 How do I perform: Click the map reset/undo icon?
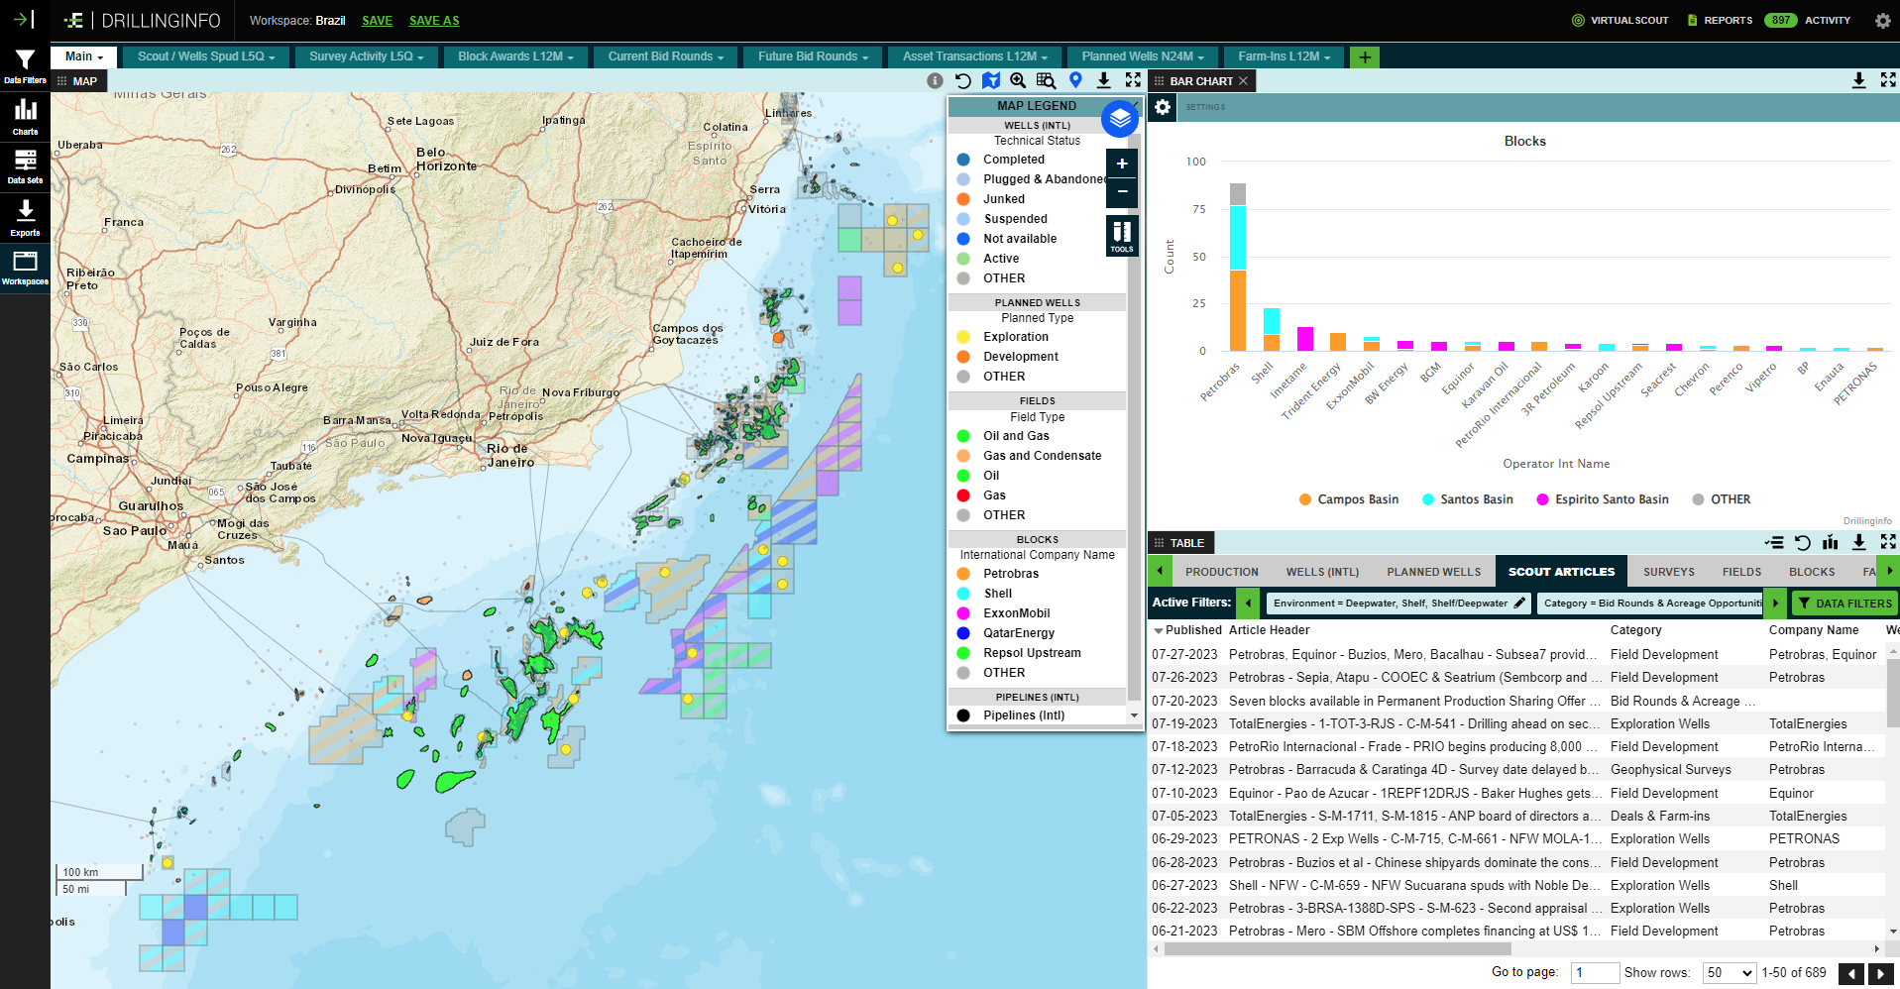pos(962,80)
